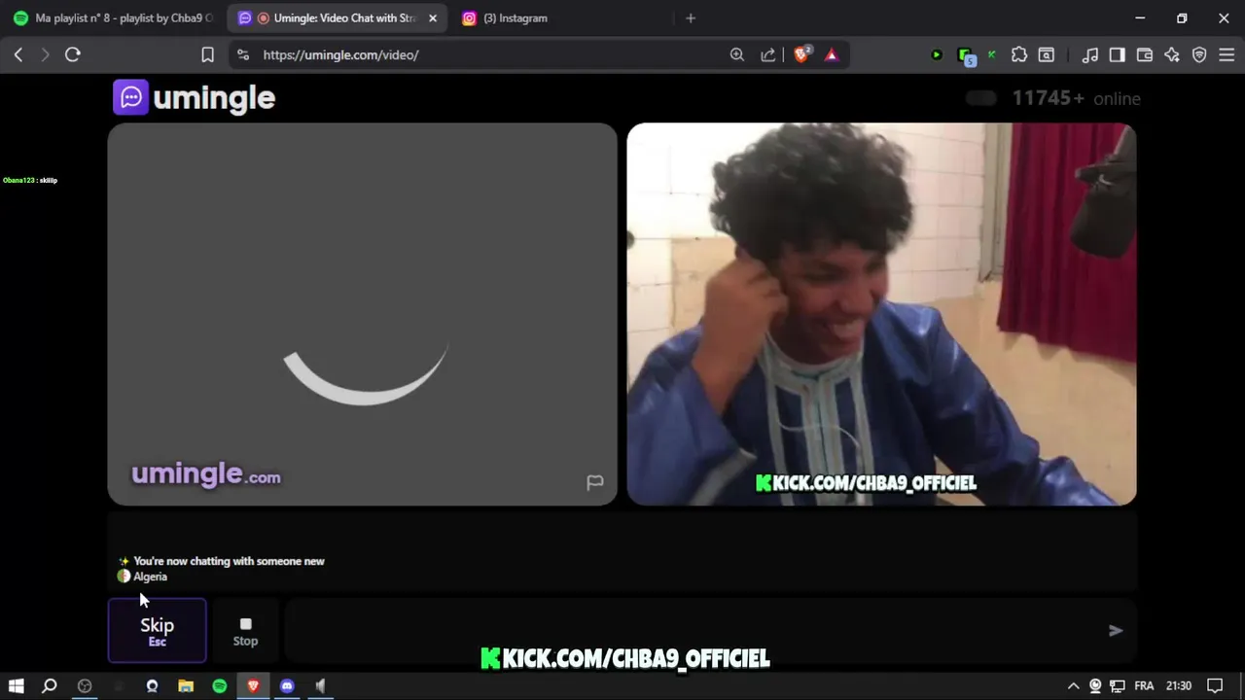This screenshot has height=700, width=1245.
Task: Click the chat message input field
Action: tap(691, 631)
